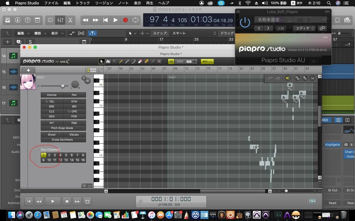Open the 機能 dropdown in Logic tracks area
The image size is (355, 221).
(40, 33)
